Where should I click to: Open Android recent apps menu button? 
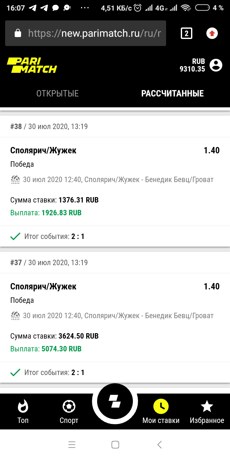(72, 444)
